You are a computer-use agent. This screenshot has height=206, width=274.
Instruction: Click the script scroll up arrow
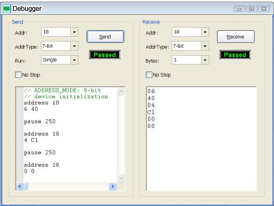point(121,91)
